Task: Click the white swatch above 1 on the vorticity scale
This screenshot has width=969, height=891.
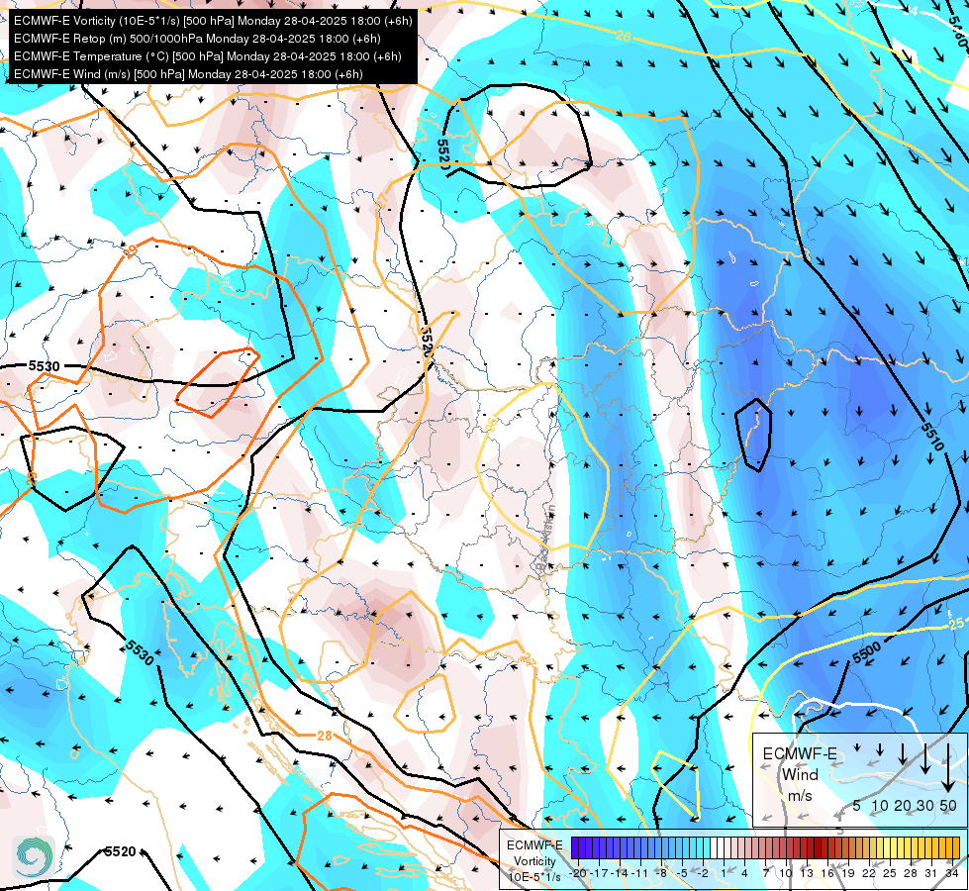Action: [x=721, y=847]
